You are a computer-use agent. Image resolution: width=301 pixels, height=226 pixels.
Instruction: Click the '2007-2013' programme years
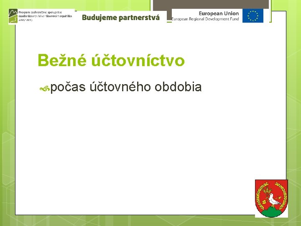point(26,20)
